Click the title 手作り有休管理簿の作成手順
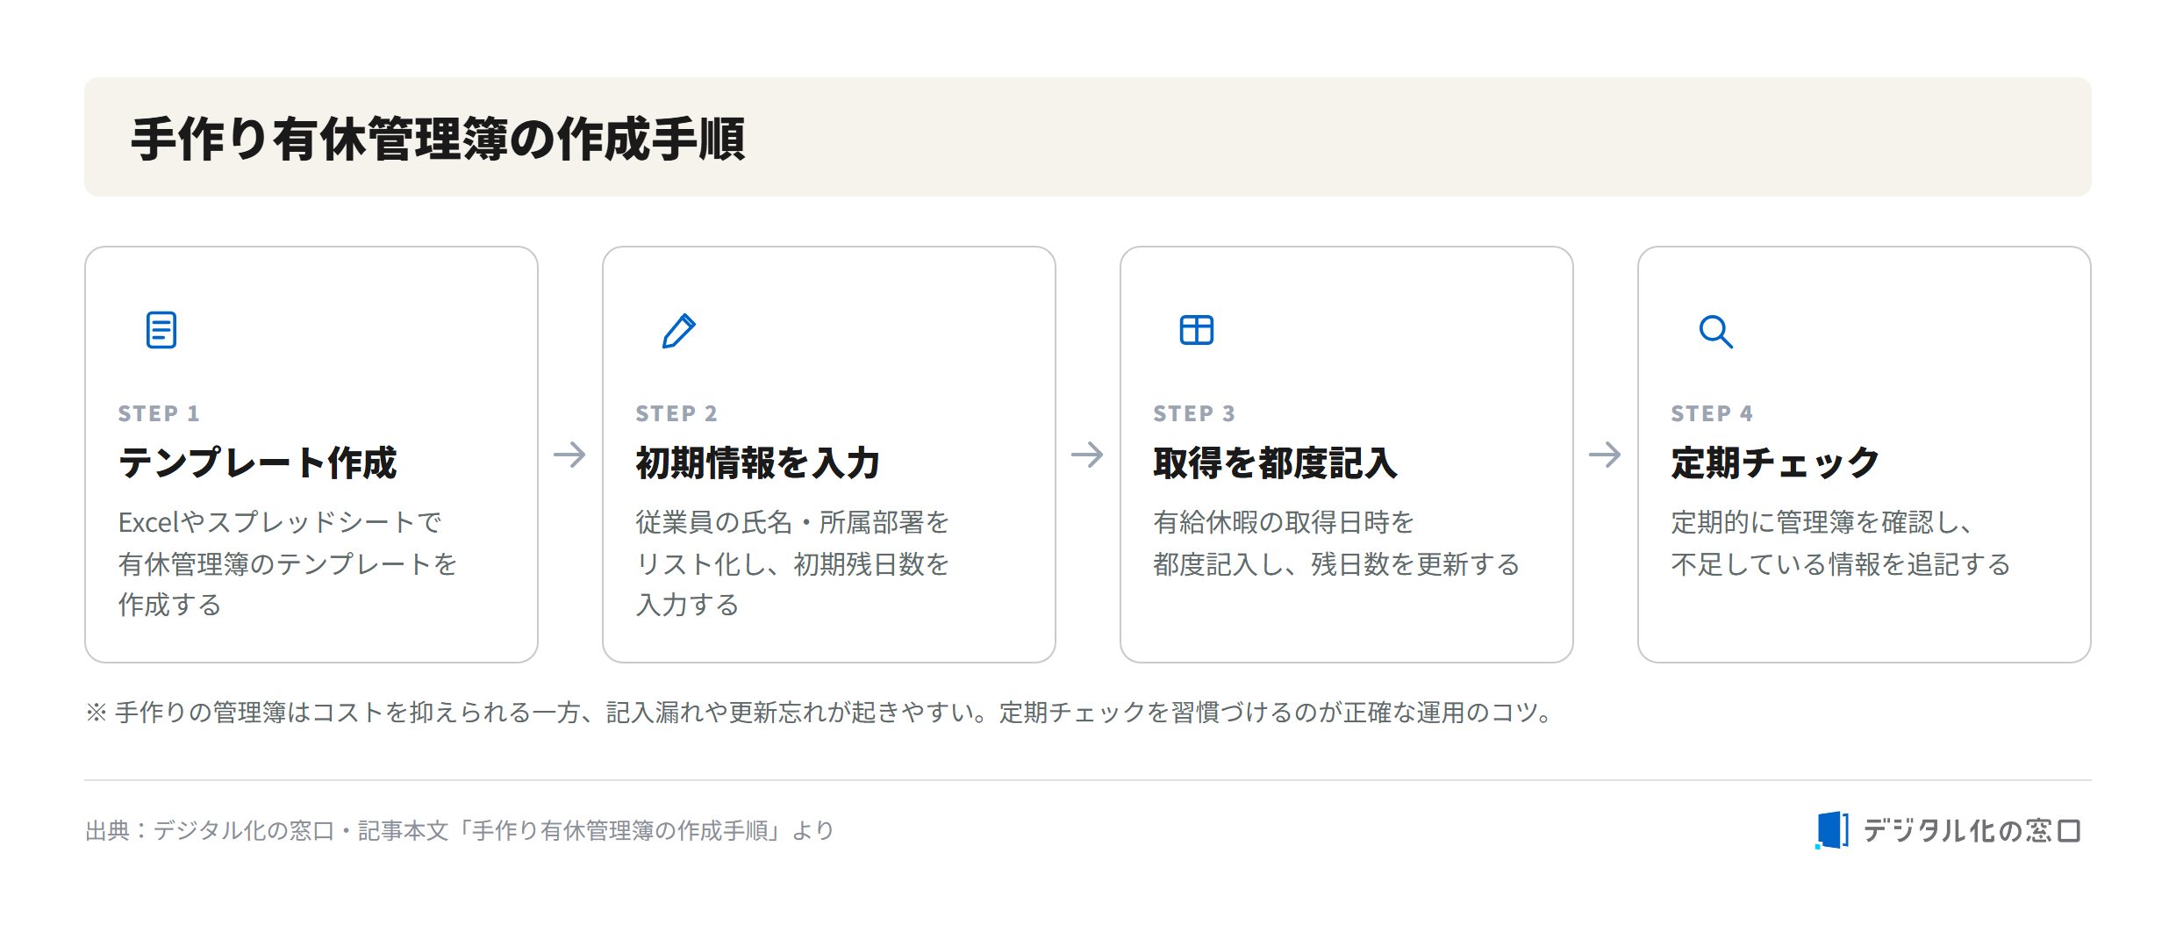2176x932 pixels. tap(438, 139)
